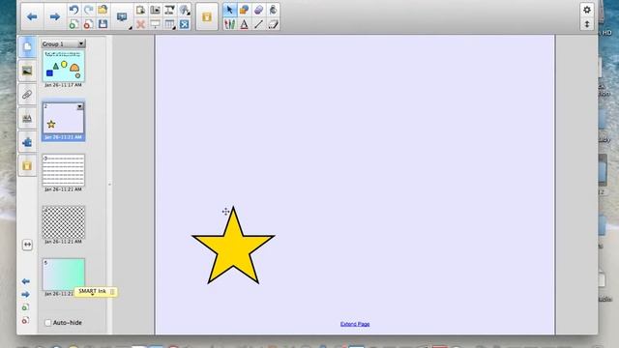Move sidebar with double-arrow button

(27, 245)
